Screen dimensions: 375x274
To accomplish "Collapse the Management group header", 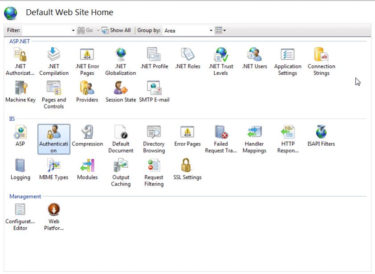I will pos(25,196).
